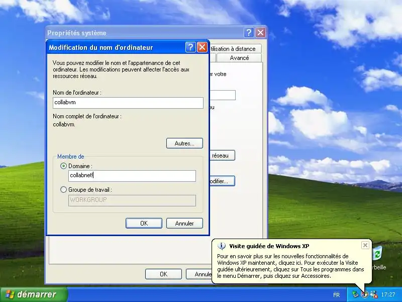Click Annuler in the computer name dialog
Image resolution: width=402 pixels, height=302 pixels.
[x=184, y=223]
